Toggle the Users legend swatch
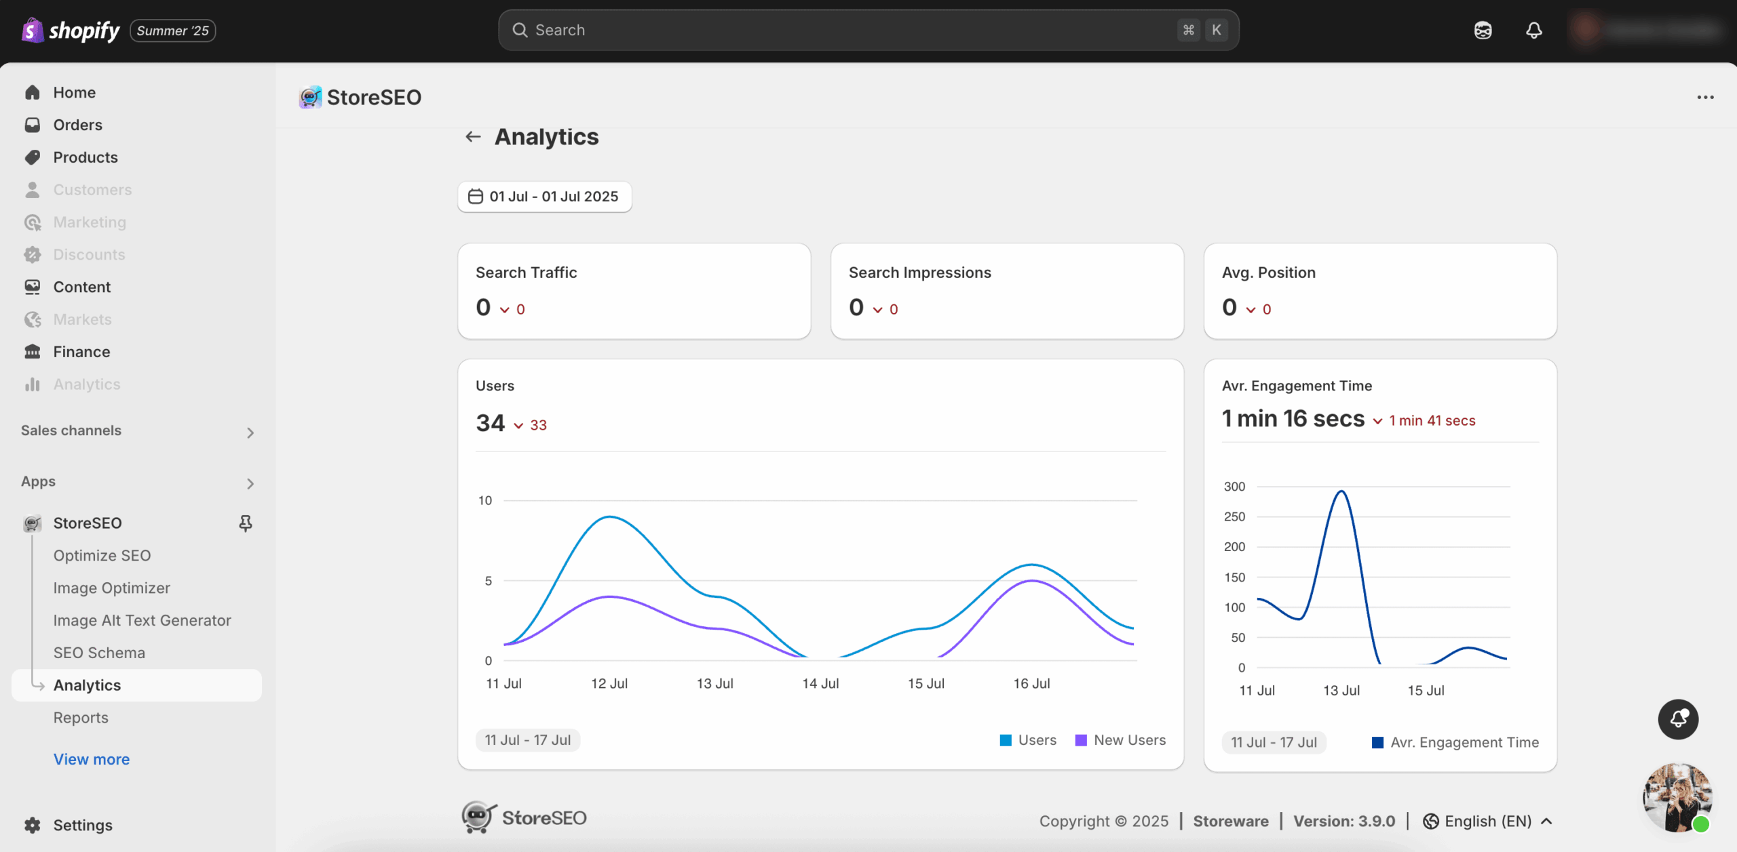Screen dimensions: 1737x852 1006,740
